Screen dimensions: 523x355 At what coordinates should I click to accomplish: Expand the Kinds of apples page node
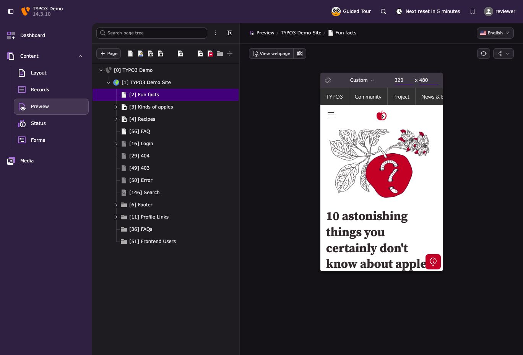(116, 107)
